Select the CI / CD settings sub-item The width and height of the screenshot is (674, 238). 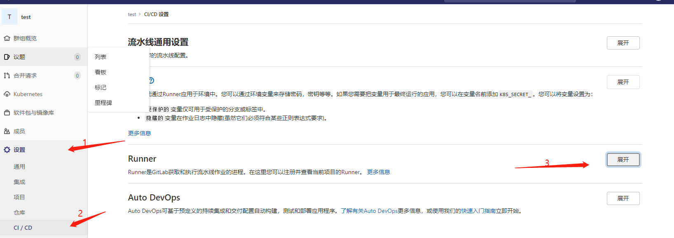pos(44,228)
